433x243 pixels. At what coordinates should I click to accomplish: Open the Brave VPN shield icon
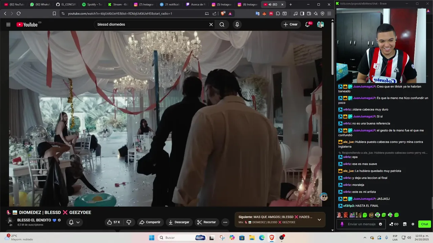322,13
